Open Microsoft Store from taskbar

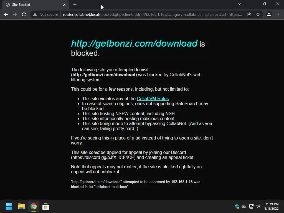46,206
